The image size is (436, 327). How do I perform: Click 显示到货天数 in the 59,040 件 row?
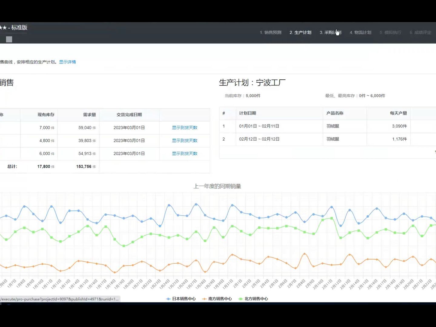click(184, 127)
